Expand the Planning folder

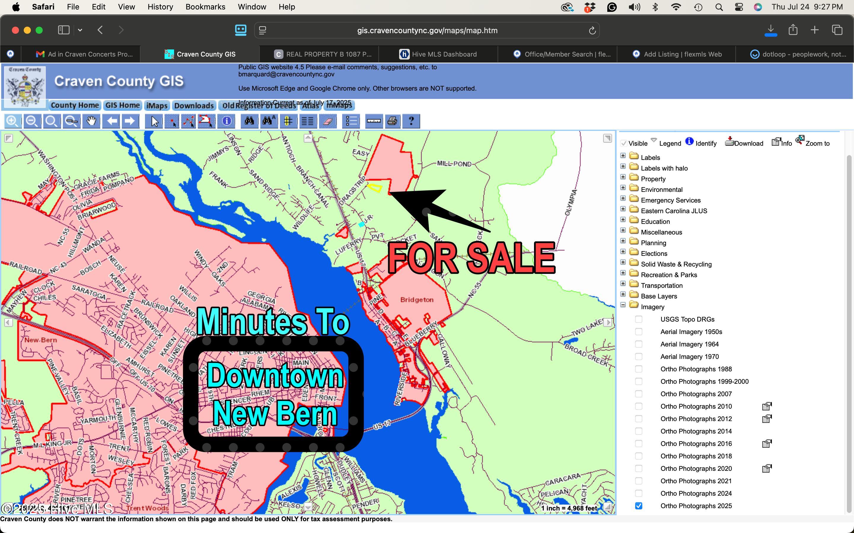623,241
